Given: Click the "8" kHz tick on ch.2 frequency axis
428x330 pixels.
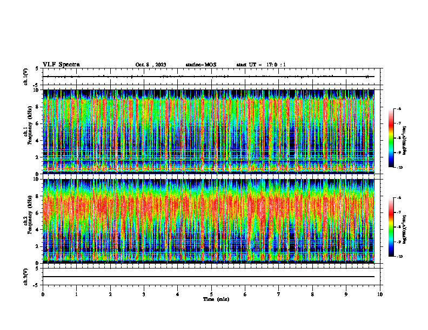Looking at the screenshot, I should (x=38, y=196).
